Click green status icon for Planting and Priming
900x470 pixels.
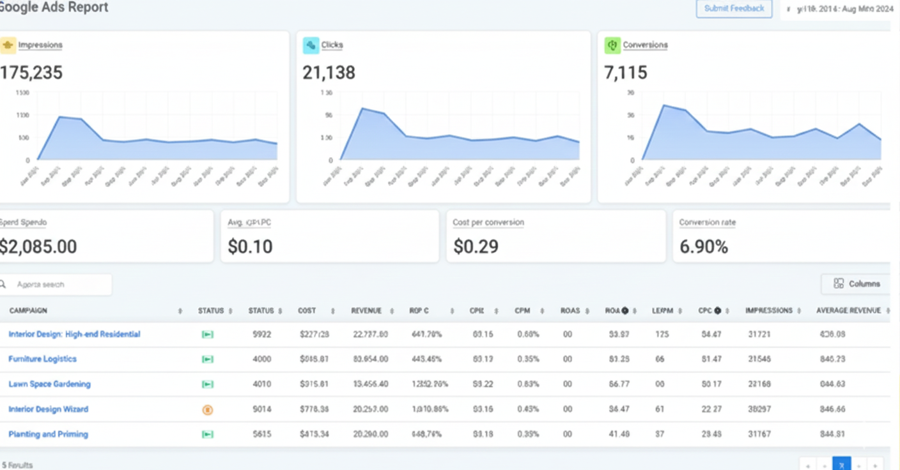(x=207, y=435)
